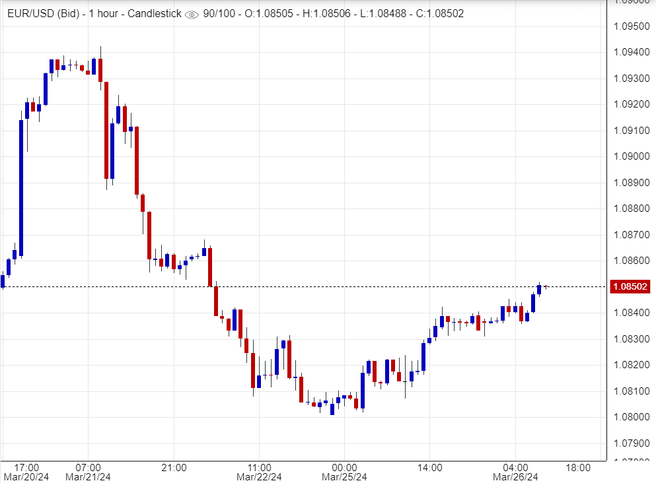The image size is (656, 483).
Task: Click the red 1.08502 current price label
Action: [631, 286]
